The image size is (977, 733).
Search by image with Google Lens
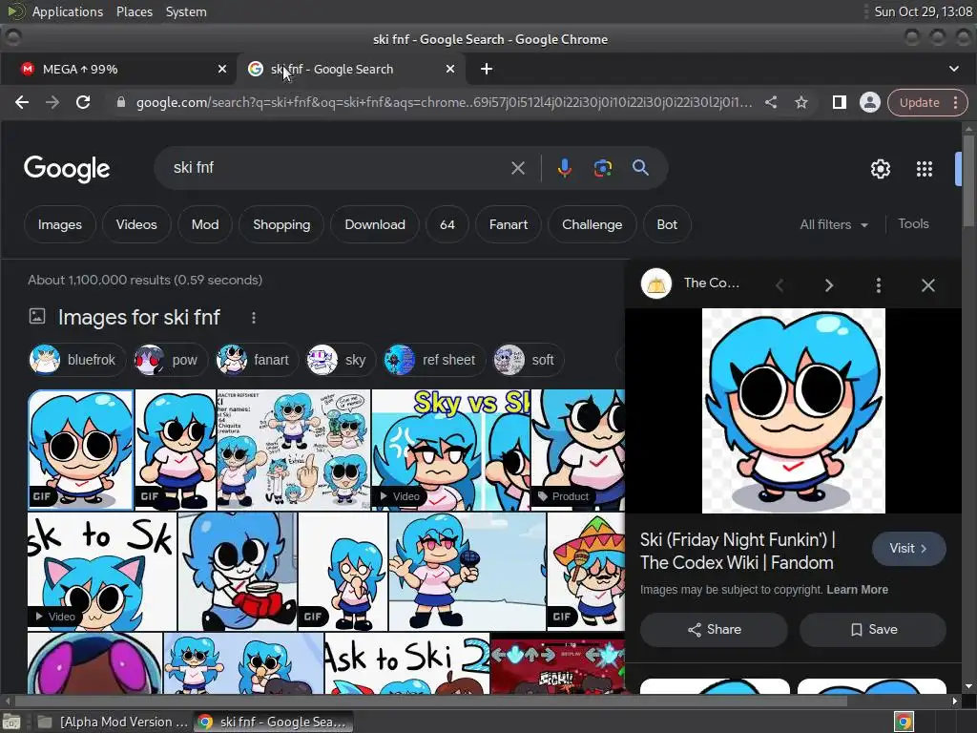[603, 168]
